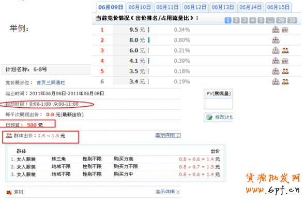Collapse the 群体出价 details expander
This screenshot has width=305, height=201.
[x=168, y=135]
